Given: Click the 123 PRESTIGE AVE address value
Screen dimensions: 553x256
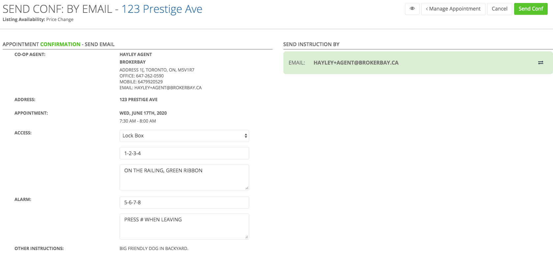Looking at the screenshot, I should [138, 100].
